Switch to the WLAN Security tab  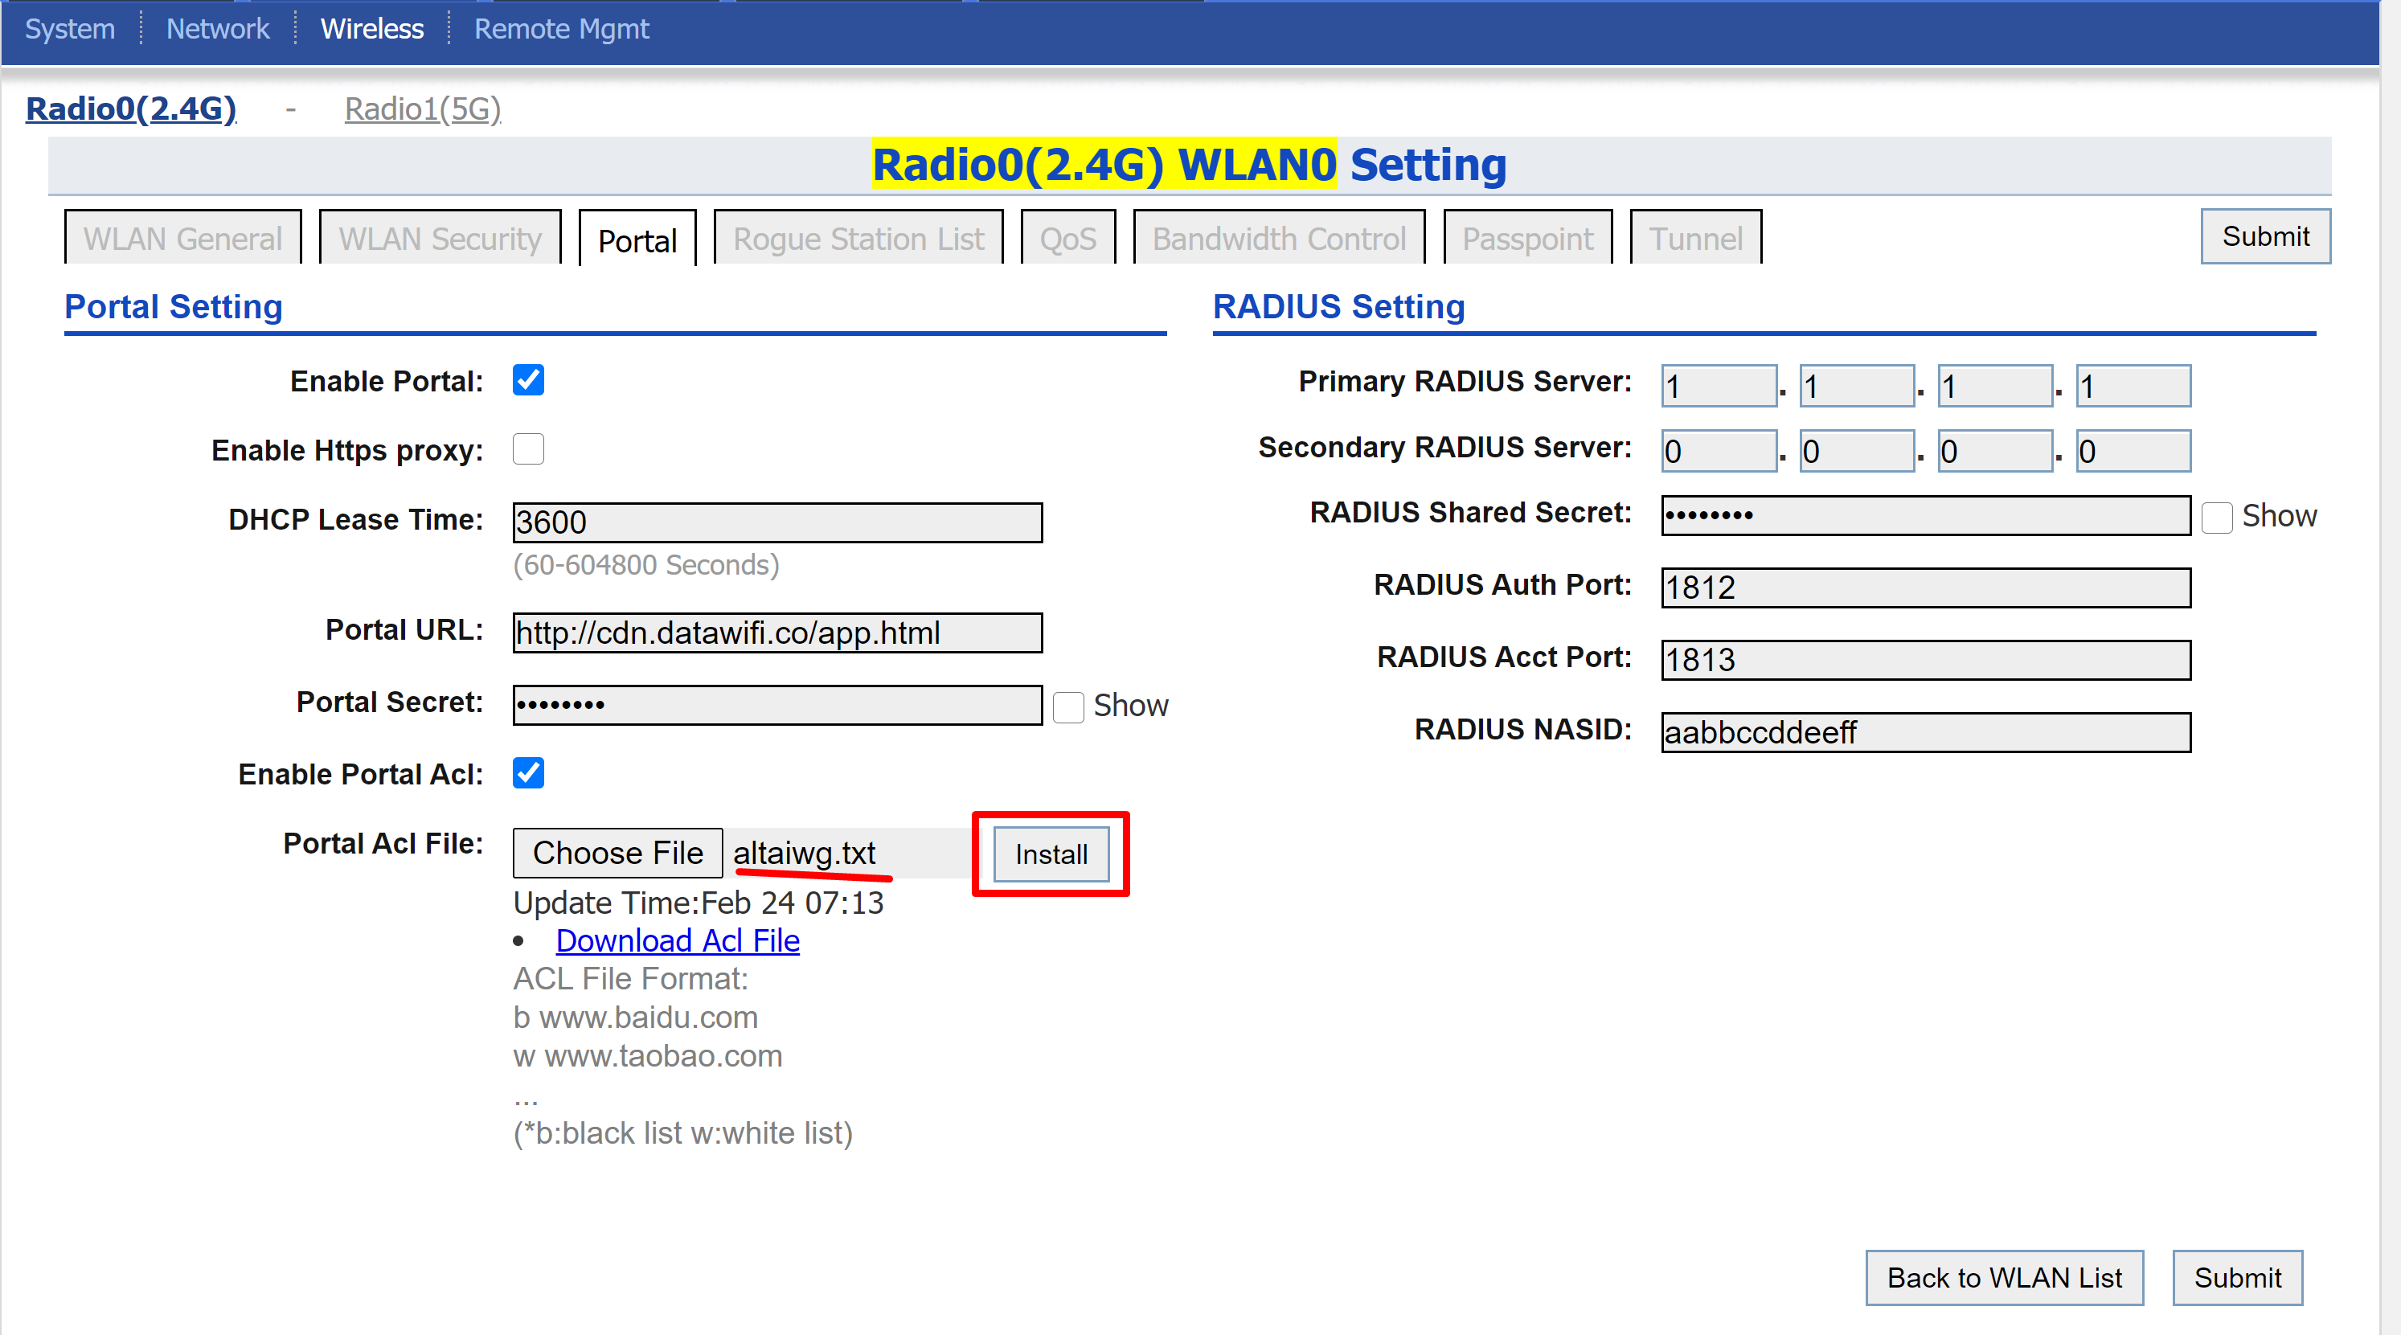(x=440, y=239)
